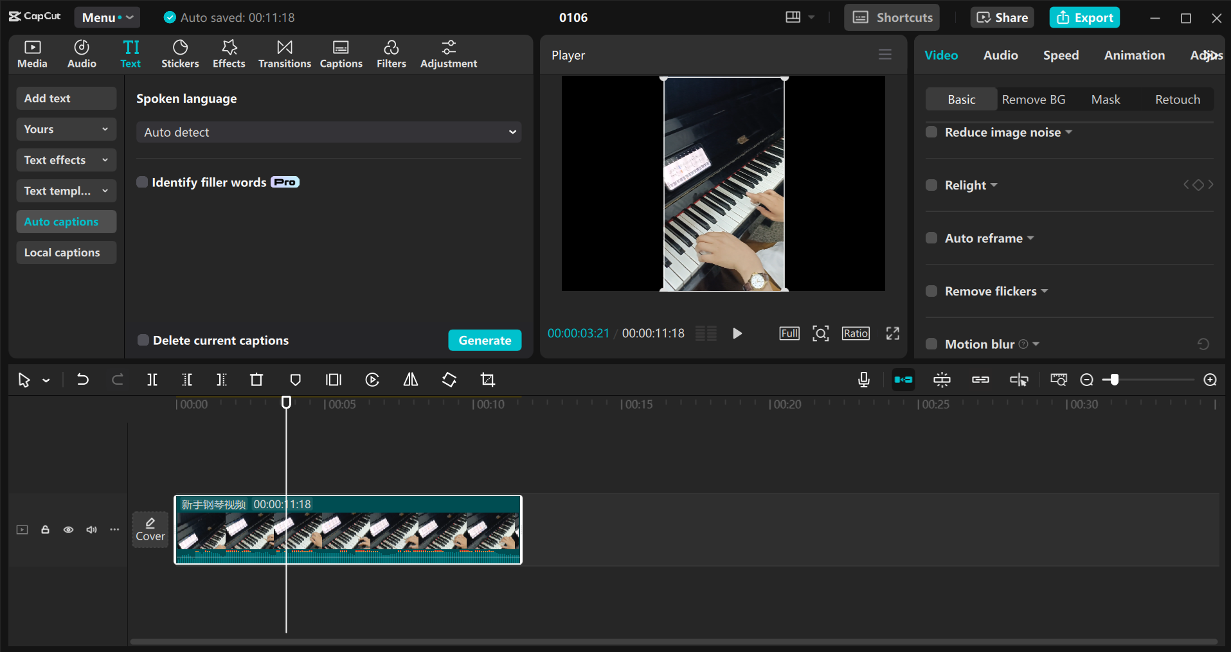Image resolution: width=1231 pixels, height=652 pixels.
Task: Open the Spoken language dropdown
Action: pos(328,132)
